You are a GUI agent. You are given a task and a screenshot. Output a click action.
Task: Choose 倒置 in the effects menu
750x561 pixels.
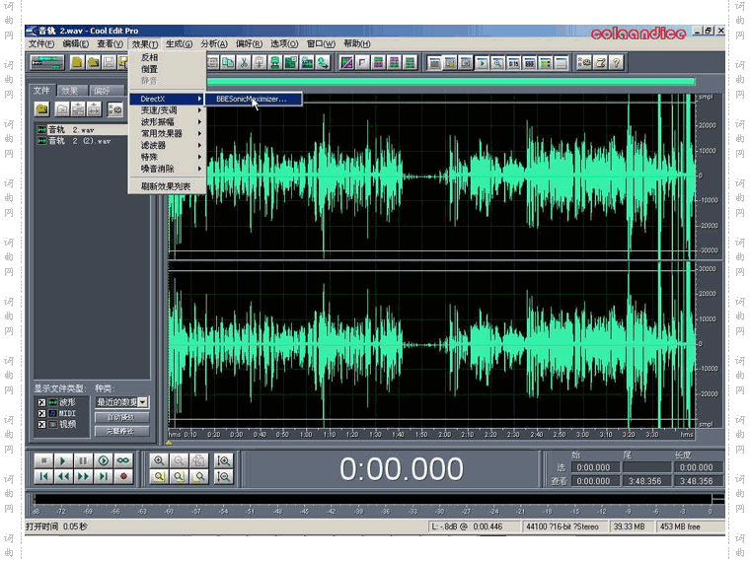coord(168,69)
